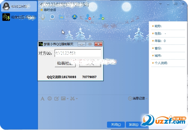Viewport: 188px width, 130px height.
Task: Open font settings with the A icon
Action: (43, 99)
